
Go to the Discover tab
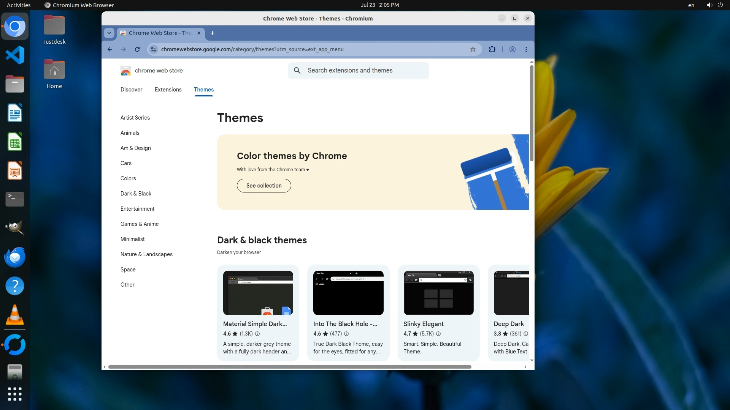pos(131,90)
